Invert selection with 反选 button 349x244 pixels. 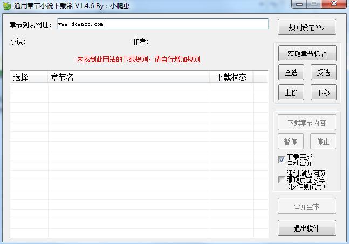(324, 72)
